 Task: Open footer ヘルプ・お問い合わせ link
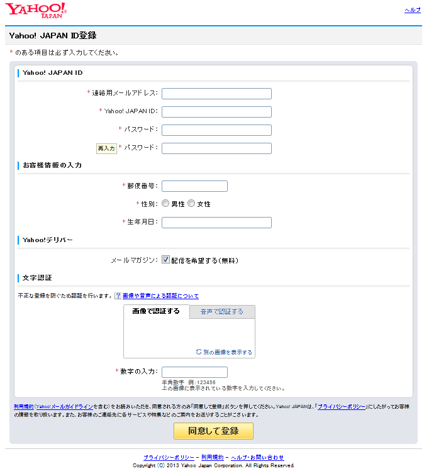click(x=257, y=458)
